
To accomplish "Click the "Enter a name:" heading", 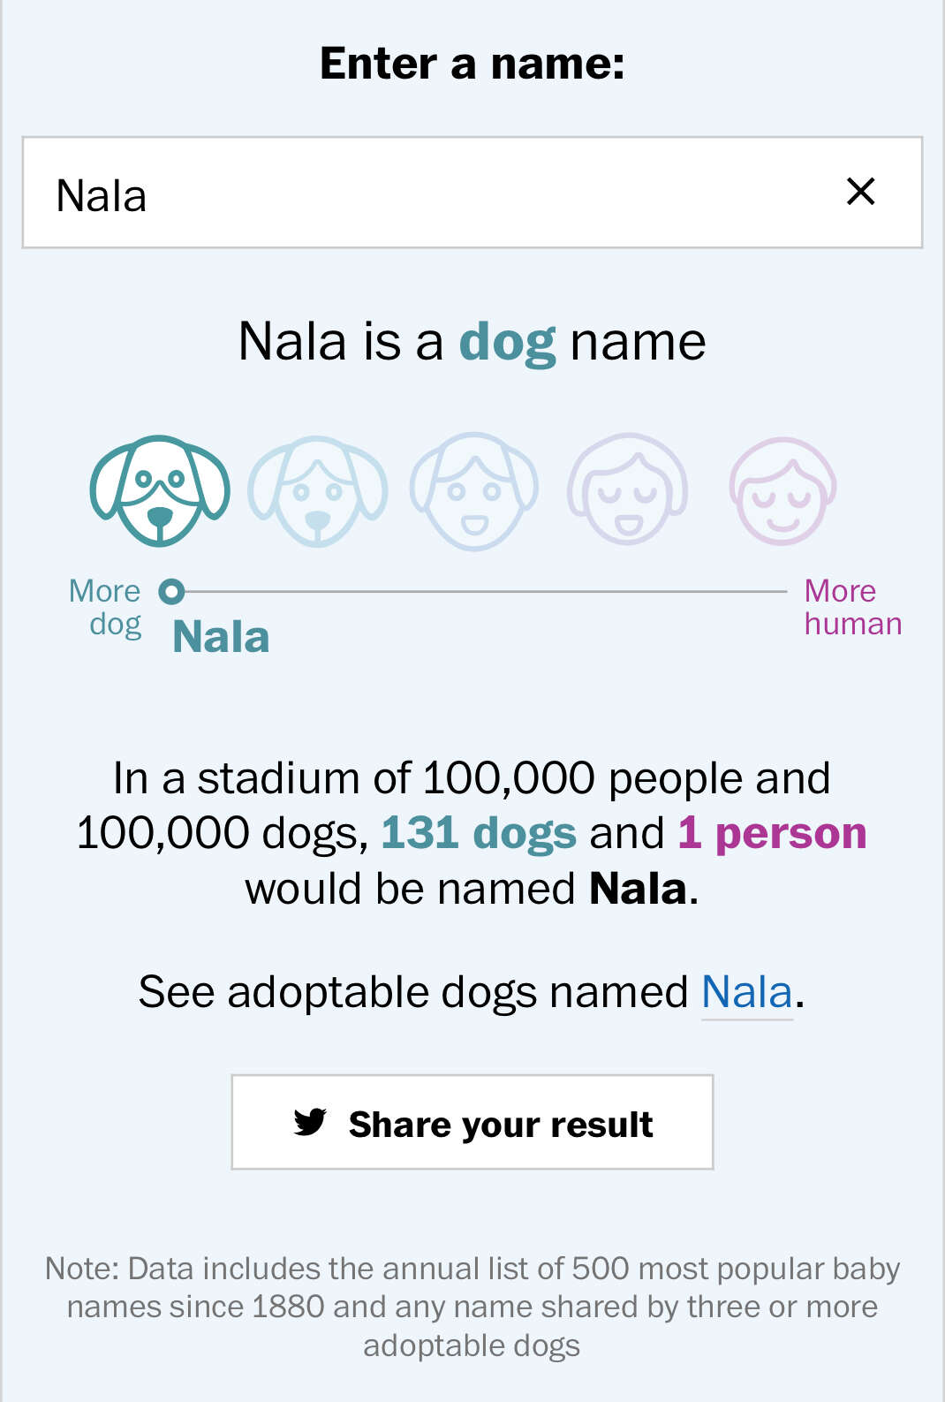I will (x=472, y=64).
